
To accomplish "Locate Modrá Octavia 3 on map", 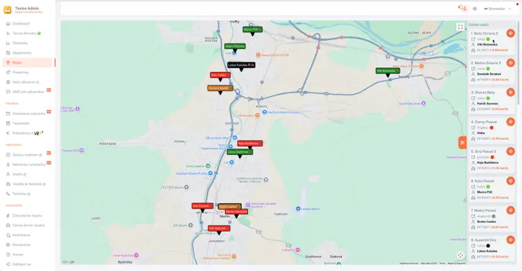I will [510, 63].
